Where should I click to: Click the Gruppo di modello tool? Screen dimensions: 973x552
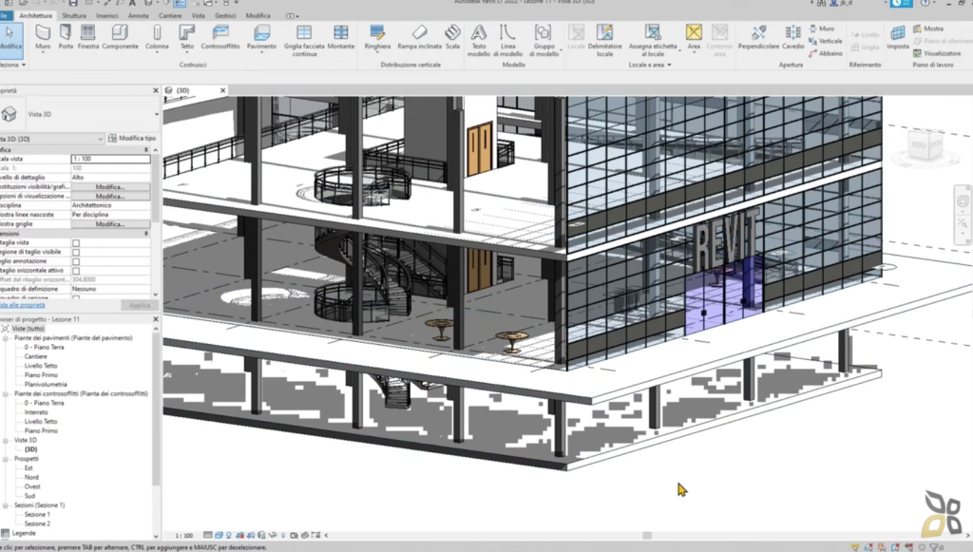[x=544, y=40]
